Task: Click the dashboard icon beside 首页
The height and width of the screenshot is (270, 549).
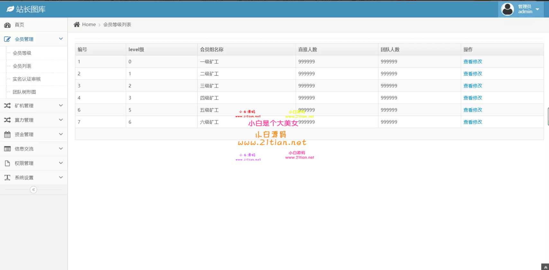Action: [x=7, y=25]
